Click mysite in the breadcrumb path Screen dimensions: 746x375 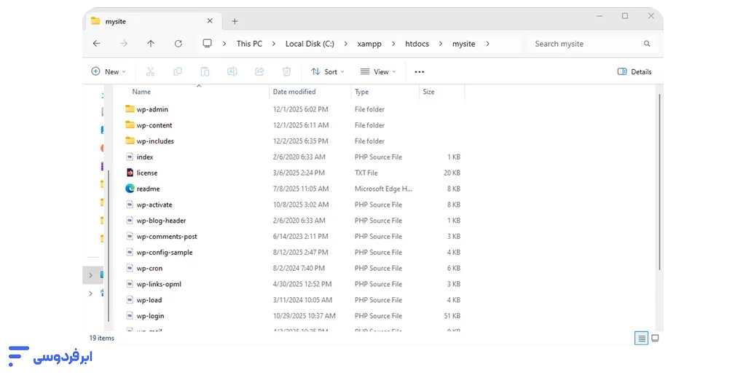[x=463, y=44]
